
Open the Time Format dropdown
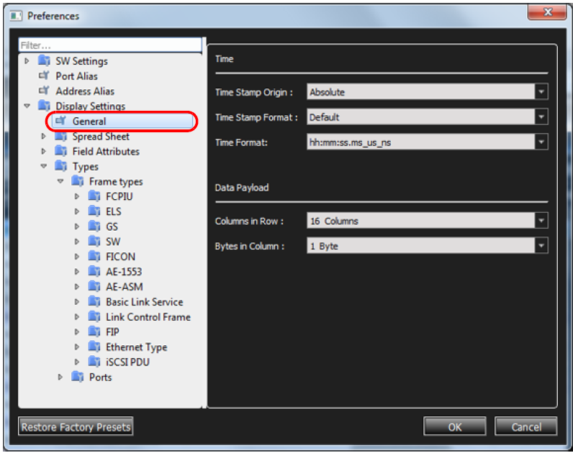[541, 142]
